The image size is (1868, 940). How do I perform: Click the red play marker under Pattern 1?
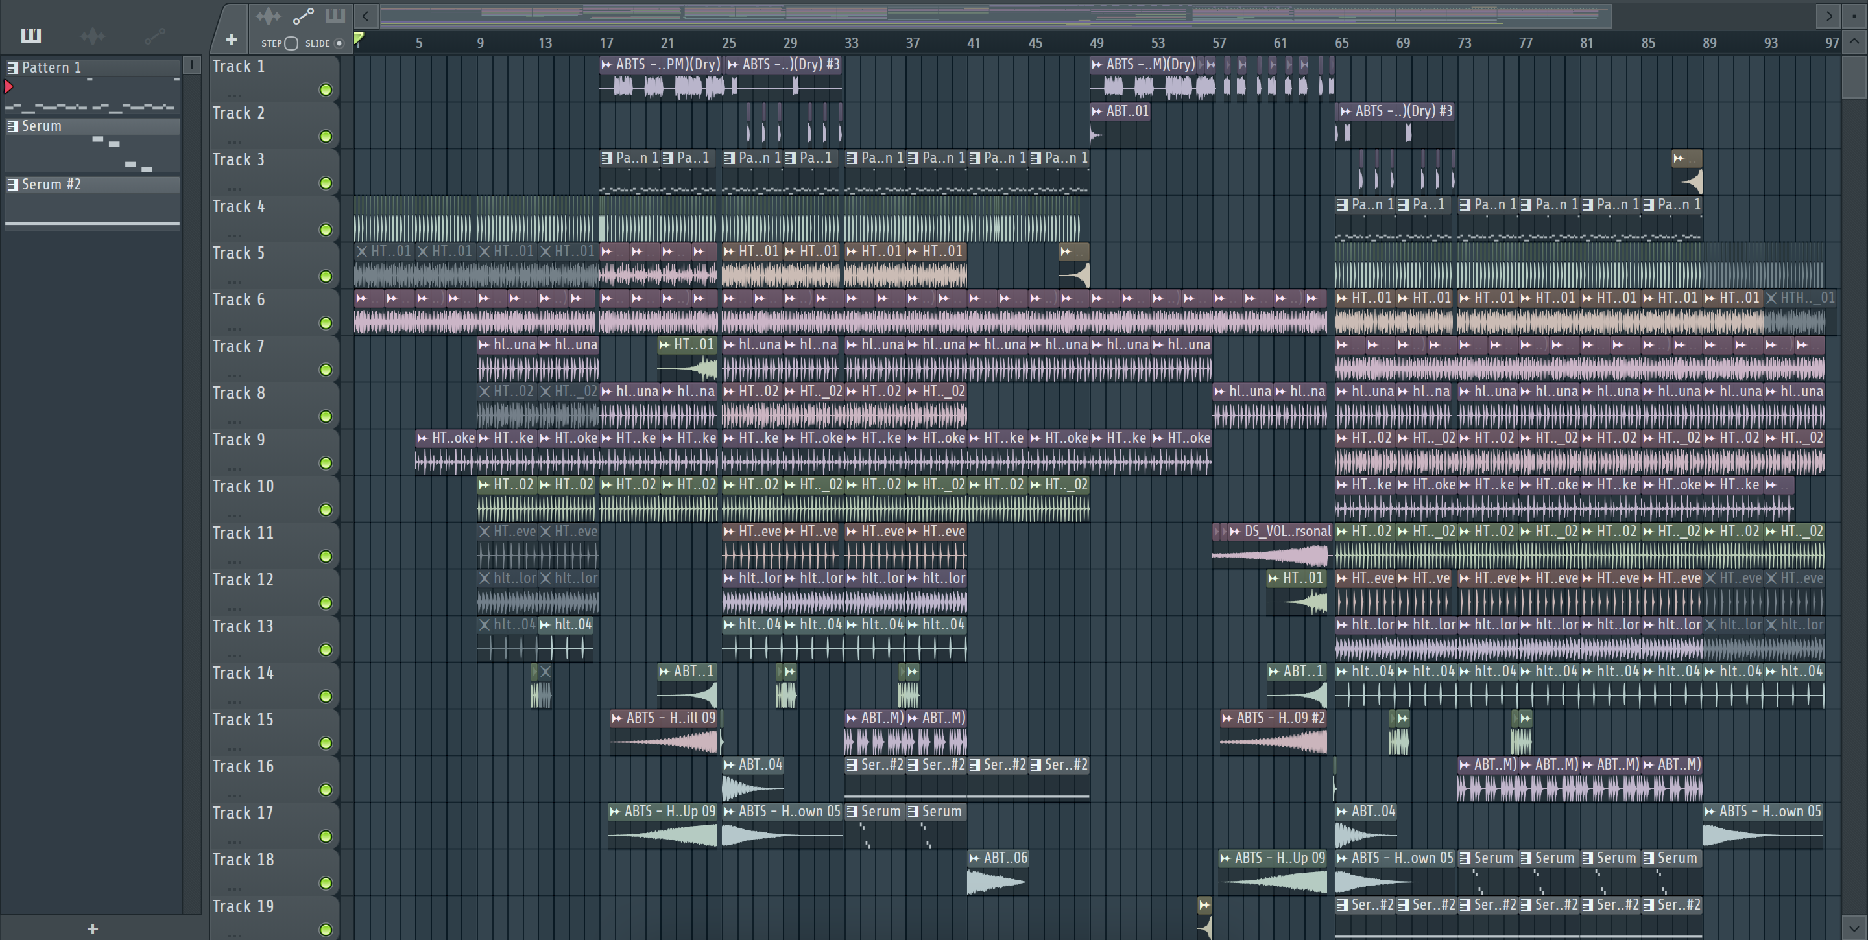tap(8, 87)
